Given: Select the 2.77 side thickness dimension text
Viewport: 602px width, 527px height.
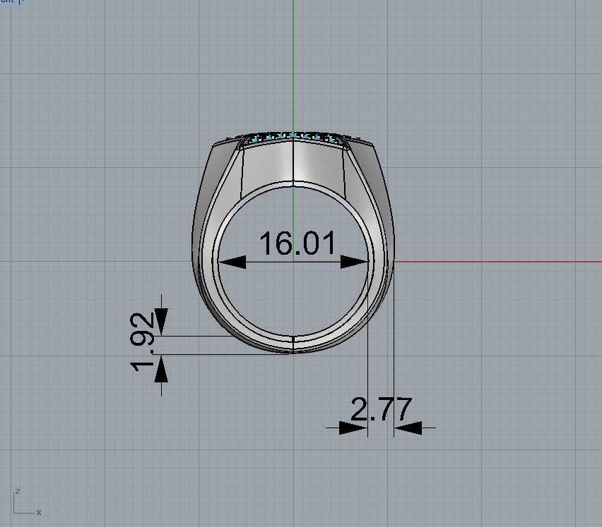Looking at the screenshot, I should point(382,409).
